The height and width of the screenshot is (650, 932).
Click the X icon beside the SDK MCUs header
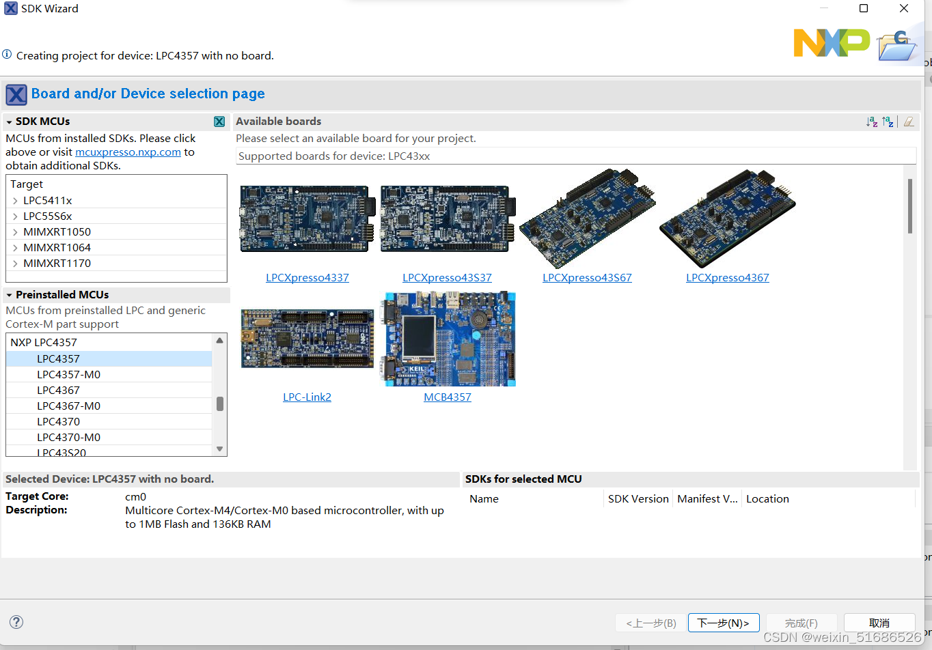click(x=219, y=121)
